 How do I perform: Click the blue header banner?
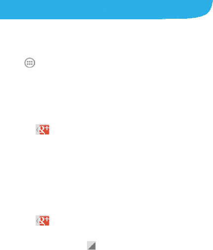click(x=105, y=9)
